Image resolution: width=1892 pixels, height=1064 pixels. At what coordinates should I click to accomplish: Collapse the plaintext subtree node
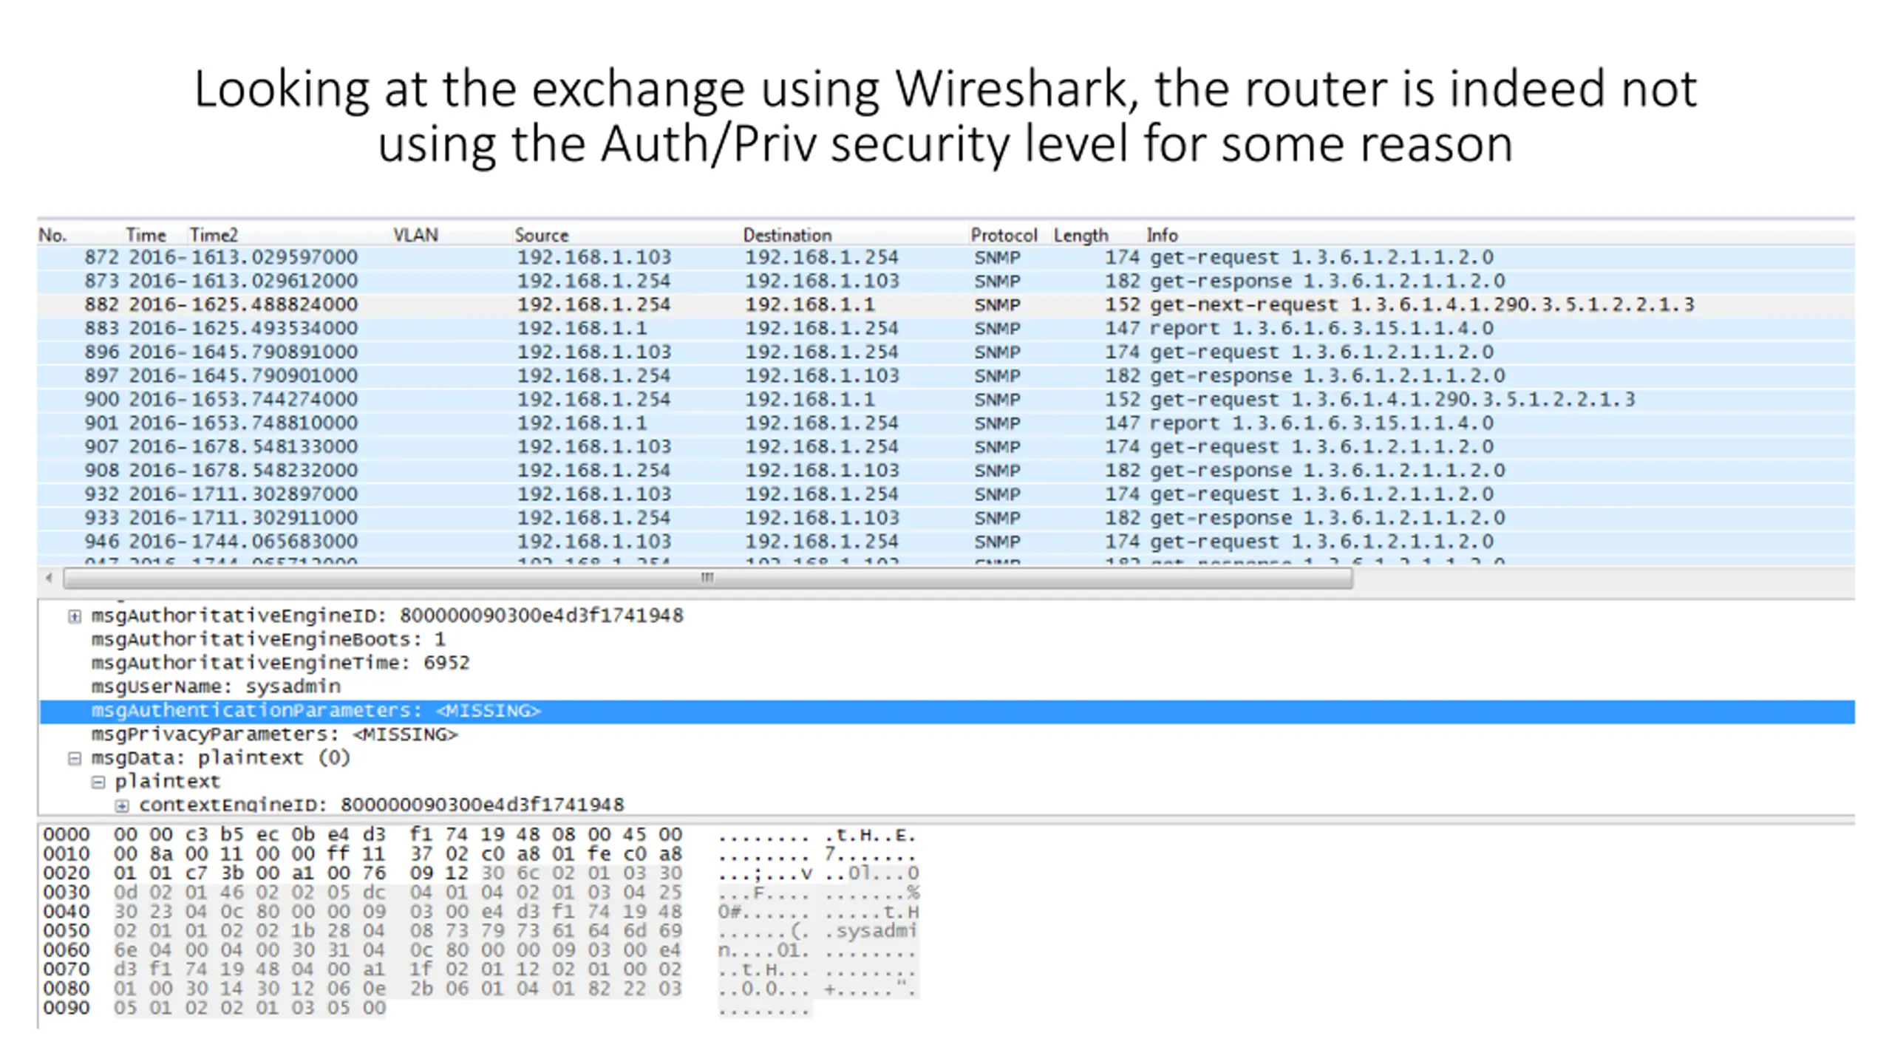(98, 782)
